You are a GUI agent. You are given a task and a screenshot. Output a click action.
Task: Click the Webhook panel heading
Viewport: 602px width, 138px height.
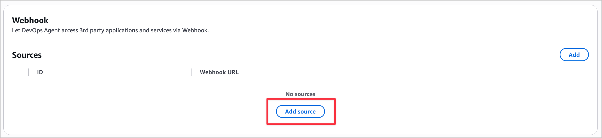30,20
